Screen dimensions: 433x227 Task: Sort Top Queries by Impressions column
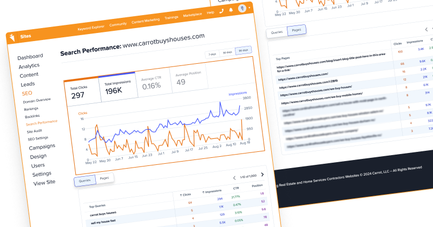pyautogui.click(x=212, y=191)
